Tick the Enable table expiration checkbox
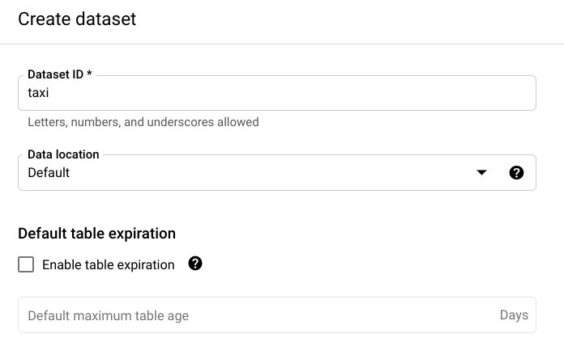This screenshot has height=342, width=564. click(26, 264)
